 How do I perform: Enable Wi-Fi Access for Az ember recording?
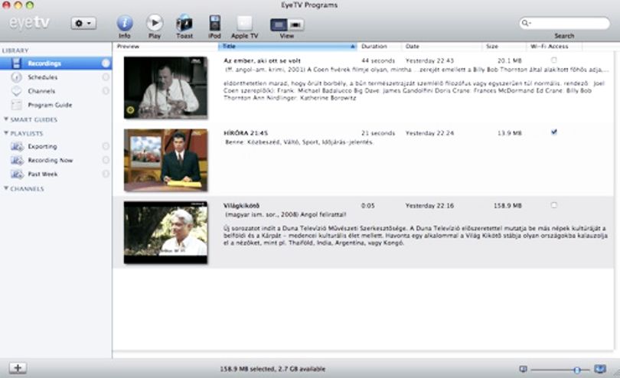553,60
